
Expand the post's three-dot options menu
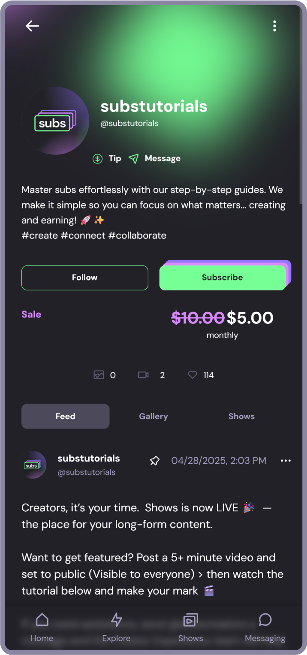286,461
